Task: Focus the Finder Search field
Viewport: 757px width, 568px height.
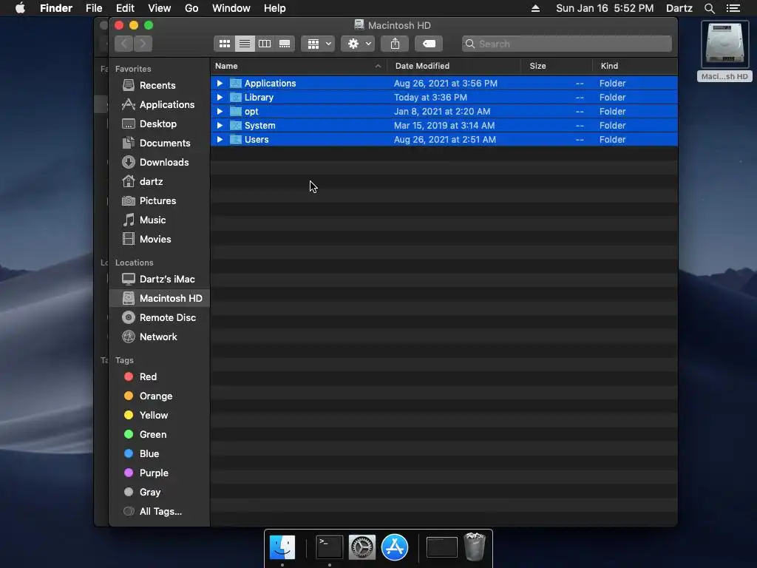Action: pyautogui.click(x=567, y=44)
